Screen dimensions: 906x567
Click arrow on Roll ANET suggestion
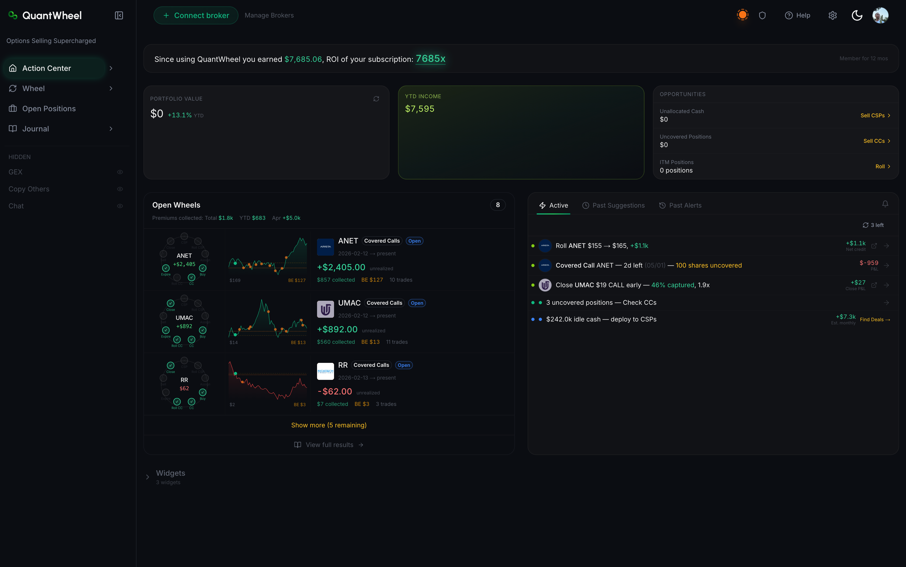[887, 246]
